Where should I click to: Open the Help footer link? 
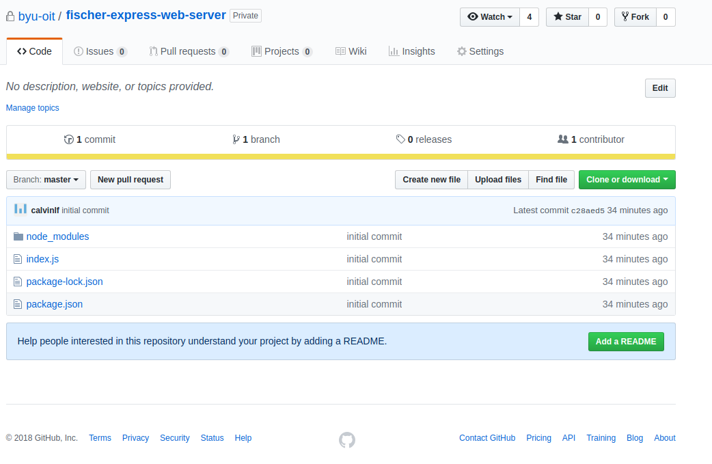(243, 437)
